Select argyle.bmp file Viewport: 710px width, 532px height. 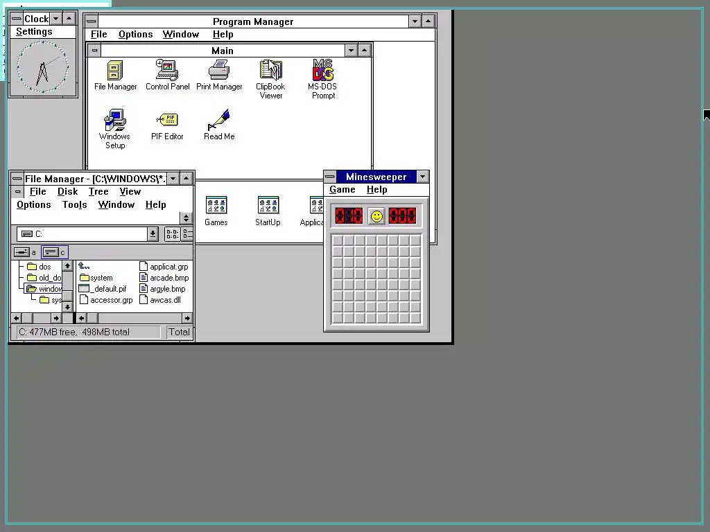pyautogui.click(x=162, y=289)
